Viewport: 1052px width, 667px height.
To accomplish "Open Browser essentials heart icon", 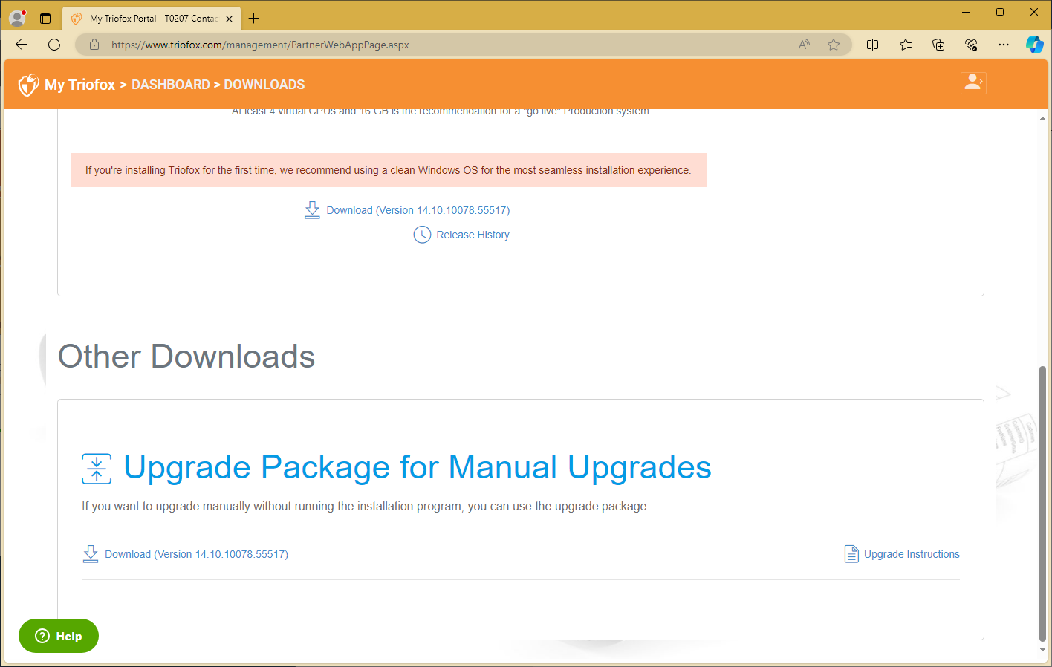I will click(x=971, y=45).
